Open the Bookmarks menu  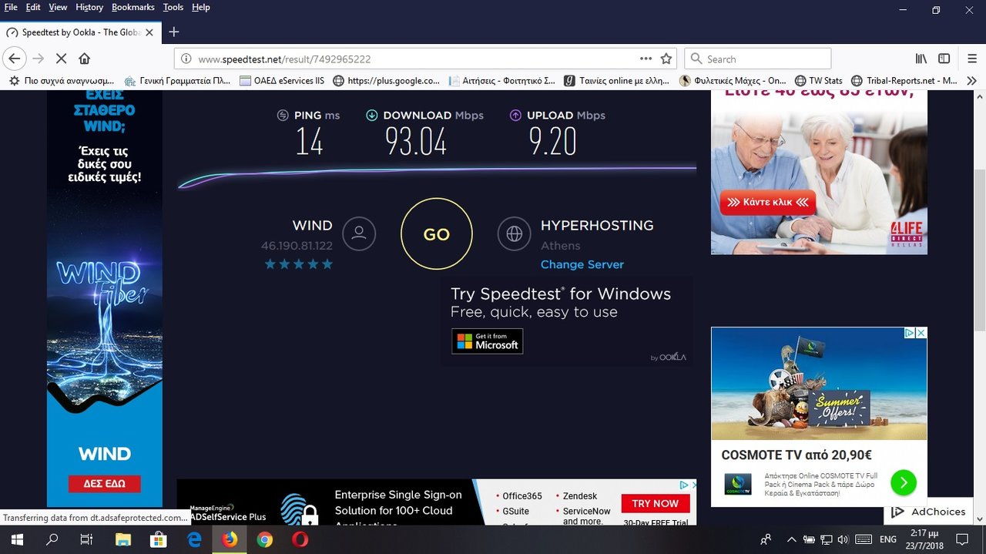133,7
